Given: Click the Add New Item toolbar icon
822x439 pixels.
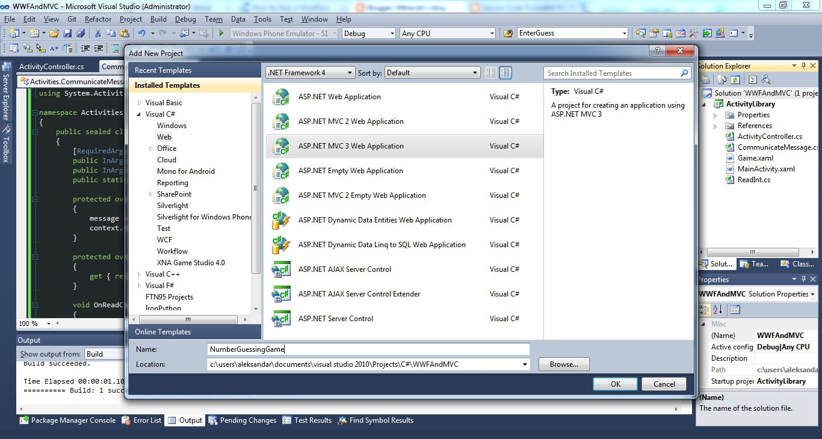Looking at the screenshot, I should pyautogui.click(x=34, y=33).
